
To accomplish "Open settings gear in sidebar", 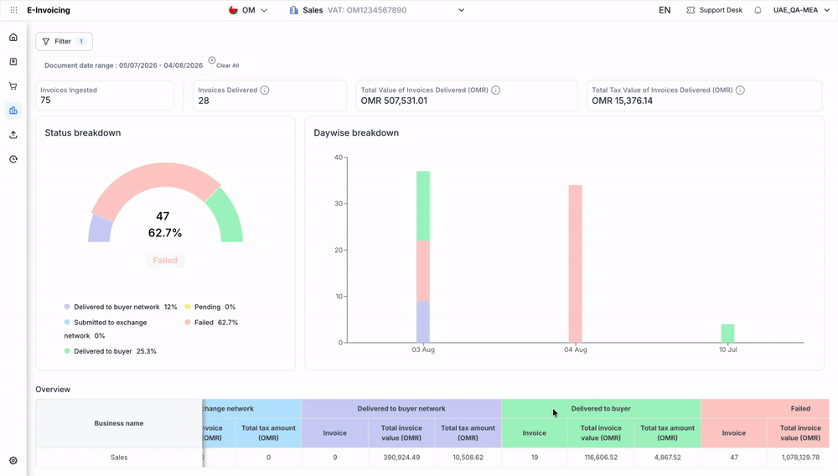I will [13, 461].
